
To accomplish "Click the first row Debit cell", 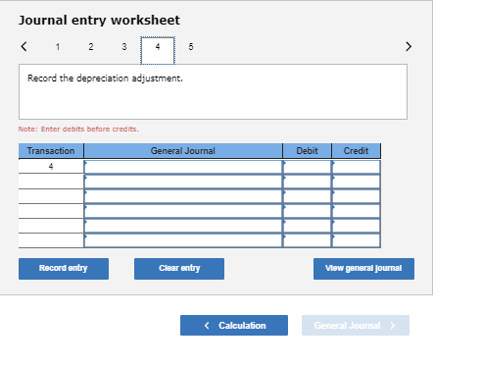I will (x=307, y=167).
